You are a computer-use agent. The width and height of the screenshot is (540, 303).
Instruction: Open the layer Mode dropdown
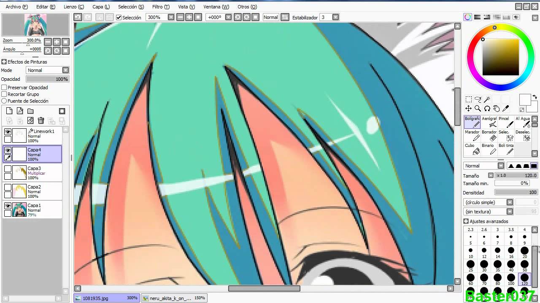pos(47,70)
